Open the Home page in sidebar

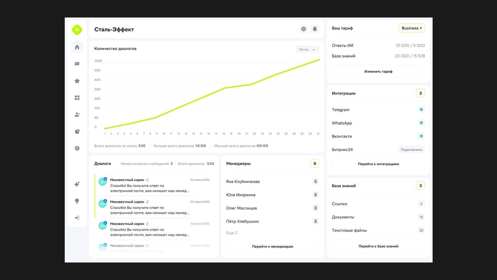pos(77,47)
